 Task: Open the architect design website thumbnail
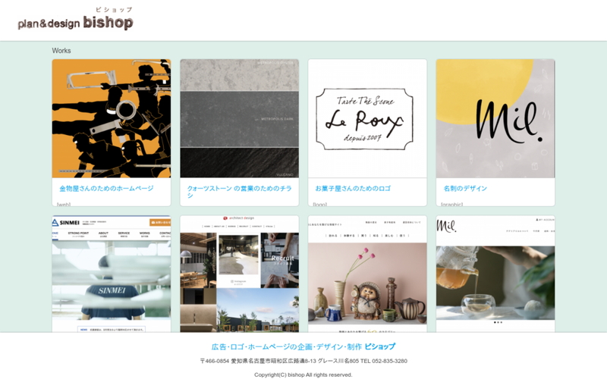pos(239,274)
